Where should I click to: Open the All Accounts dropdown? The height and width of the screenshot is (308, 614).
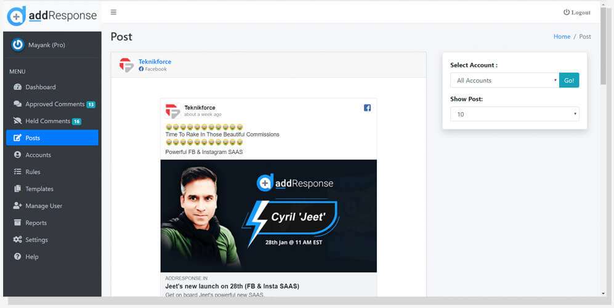point(505,80)
